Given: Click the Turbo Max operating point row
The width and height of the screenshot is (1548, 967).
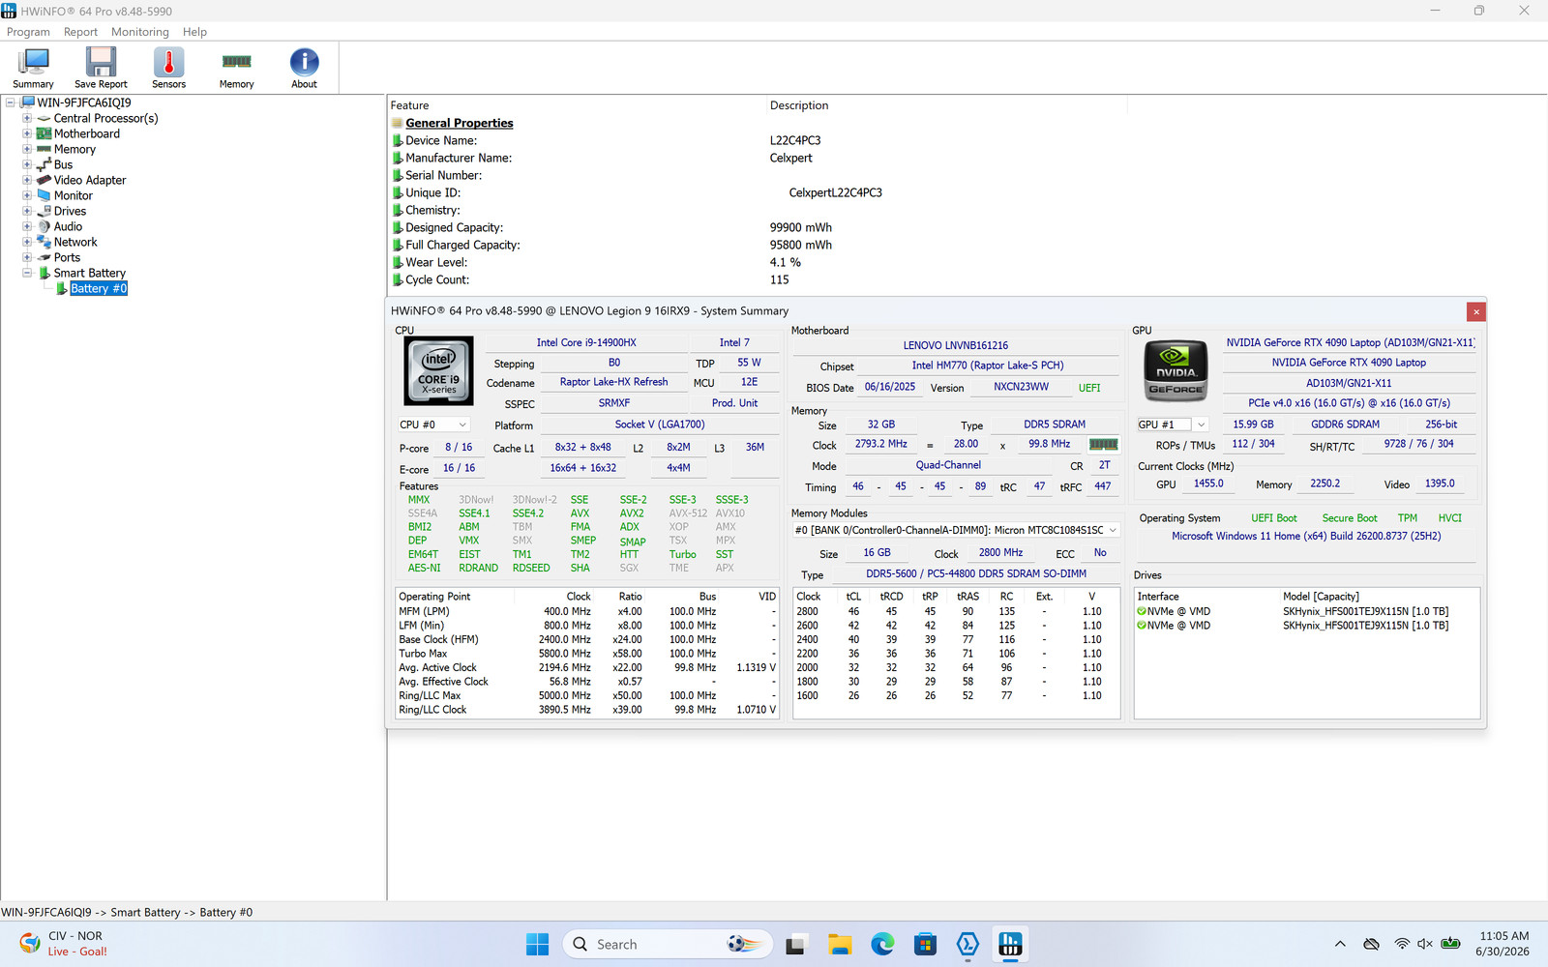Looking at the screenshot, I should tap(587, 654).
